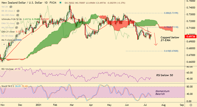Click the 2021 label on time axis

[x=38, y=105]
